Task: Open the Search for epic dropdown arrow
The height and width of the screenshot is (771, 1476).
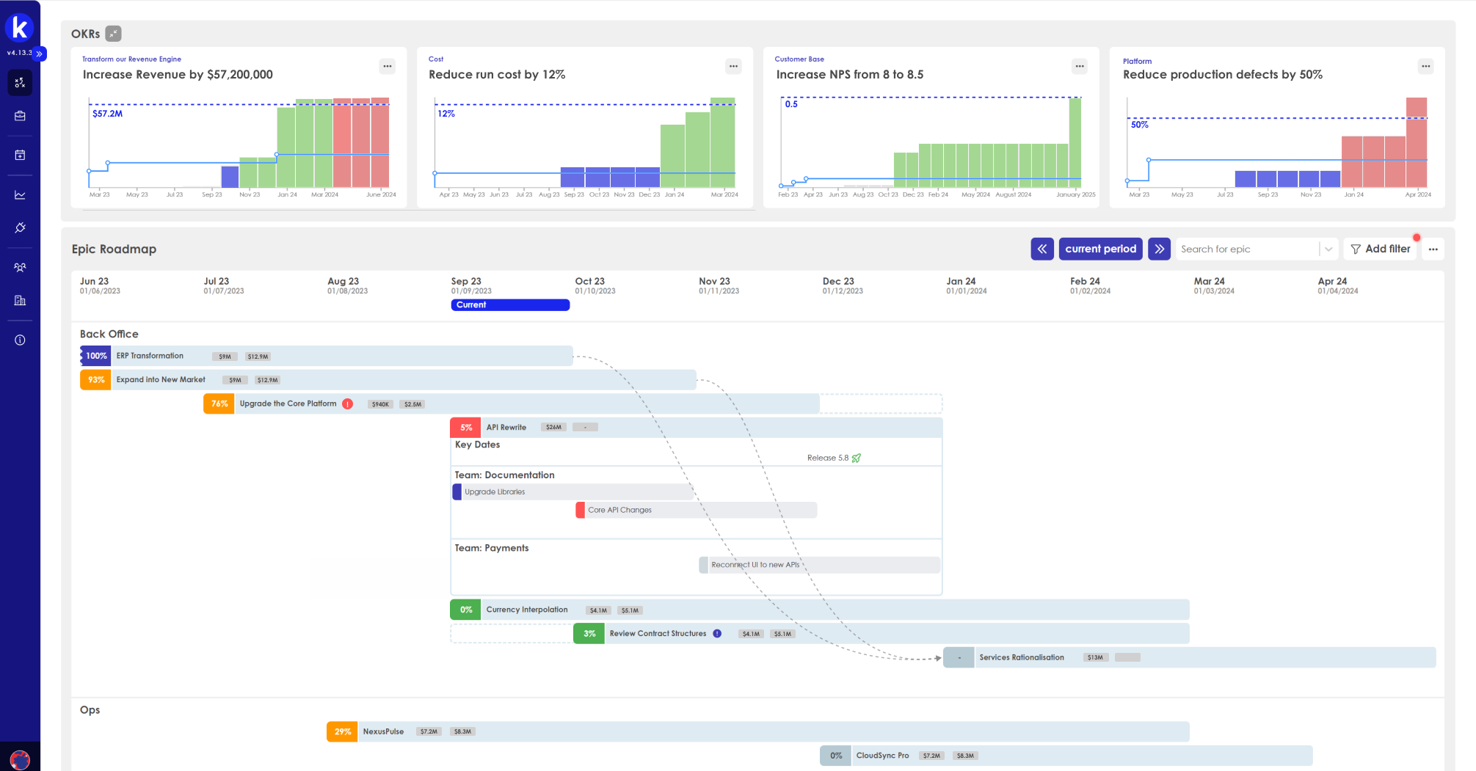Action: (1328, 249)
